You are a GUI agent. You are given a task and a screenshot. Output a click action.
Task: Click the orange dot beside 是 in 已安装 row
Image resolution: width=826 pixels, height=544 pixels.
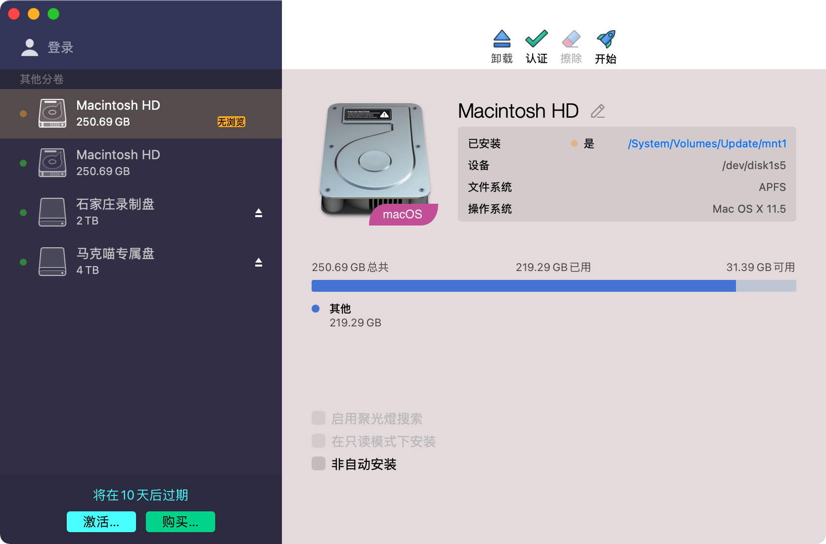pyautogui.click(x=574, y=143)
